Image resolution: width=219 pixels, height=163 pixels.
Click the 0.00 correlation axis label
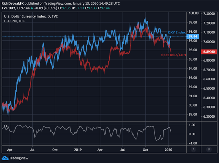192,134
